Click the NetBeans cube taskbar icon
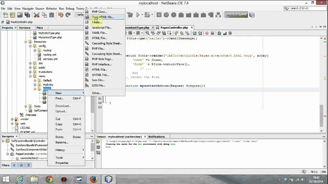 click(x=108, y=179)
